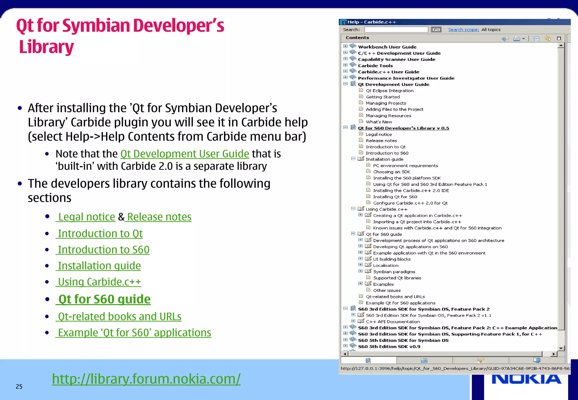Expand the Capability Scanner User Guide node
The width and height of the screenshot is (578, 400).
[x=345, y=59]
